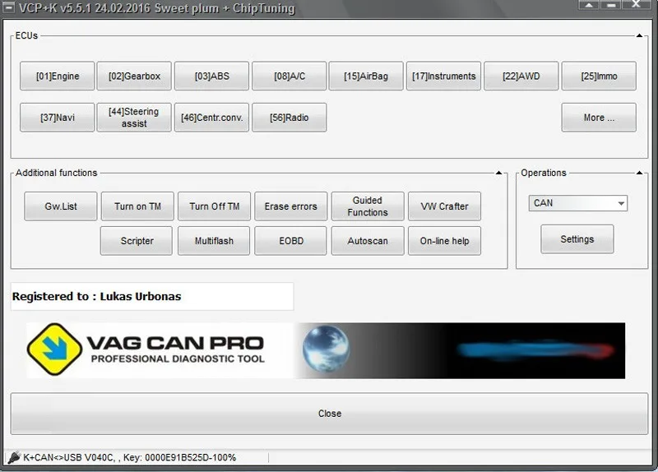The width and height of the screenshot is (658, 472).
Task: Open the [08]A/C module
Action: click(290, 76)
